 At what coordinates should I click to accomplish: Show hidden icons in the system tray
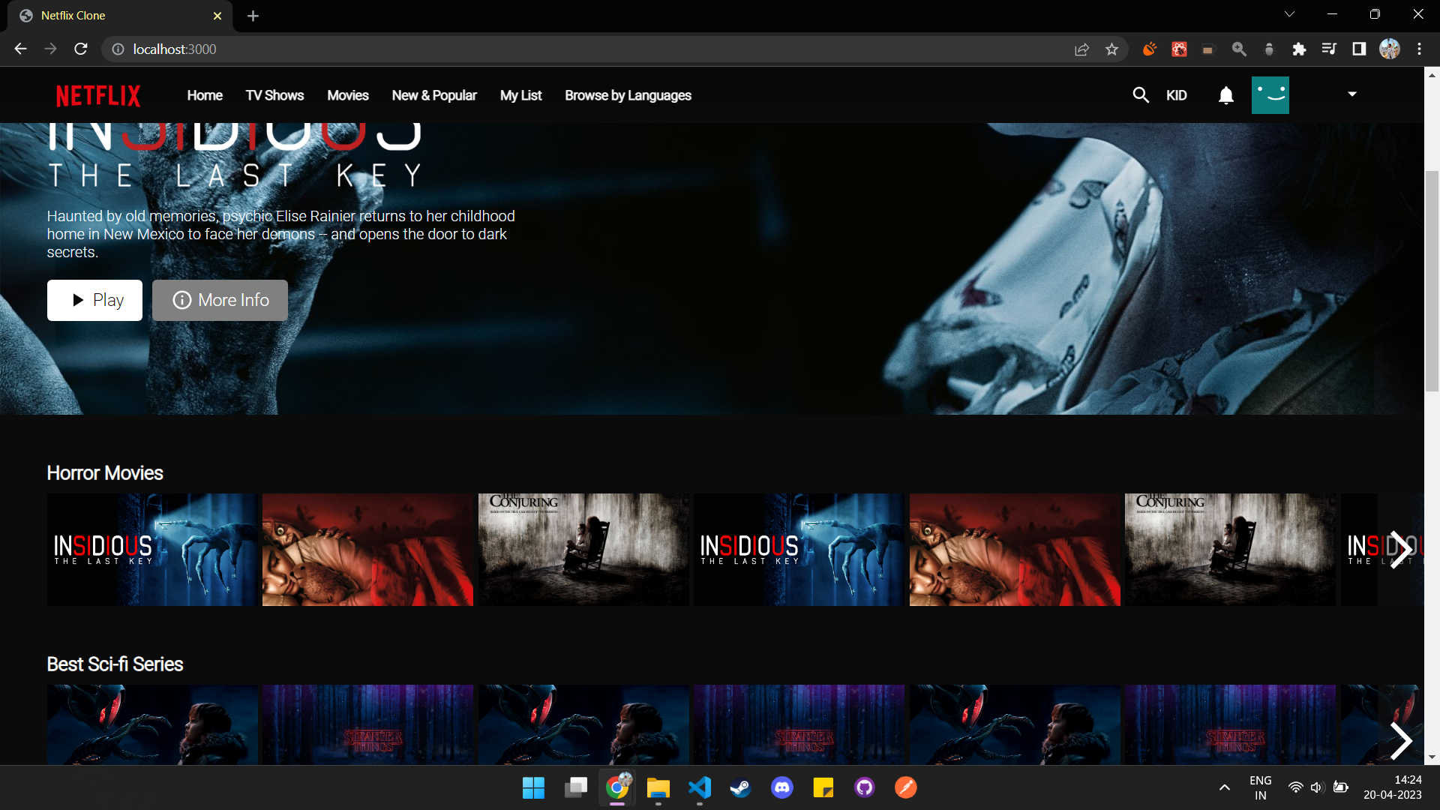[1224, 787]
